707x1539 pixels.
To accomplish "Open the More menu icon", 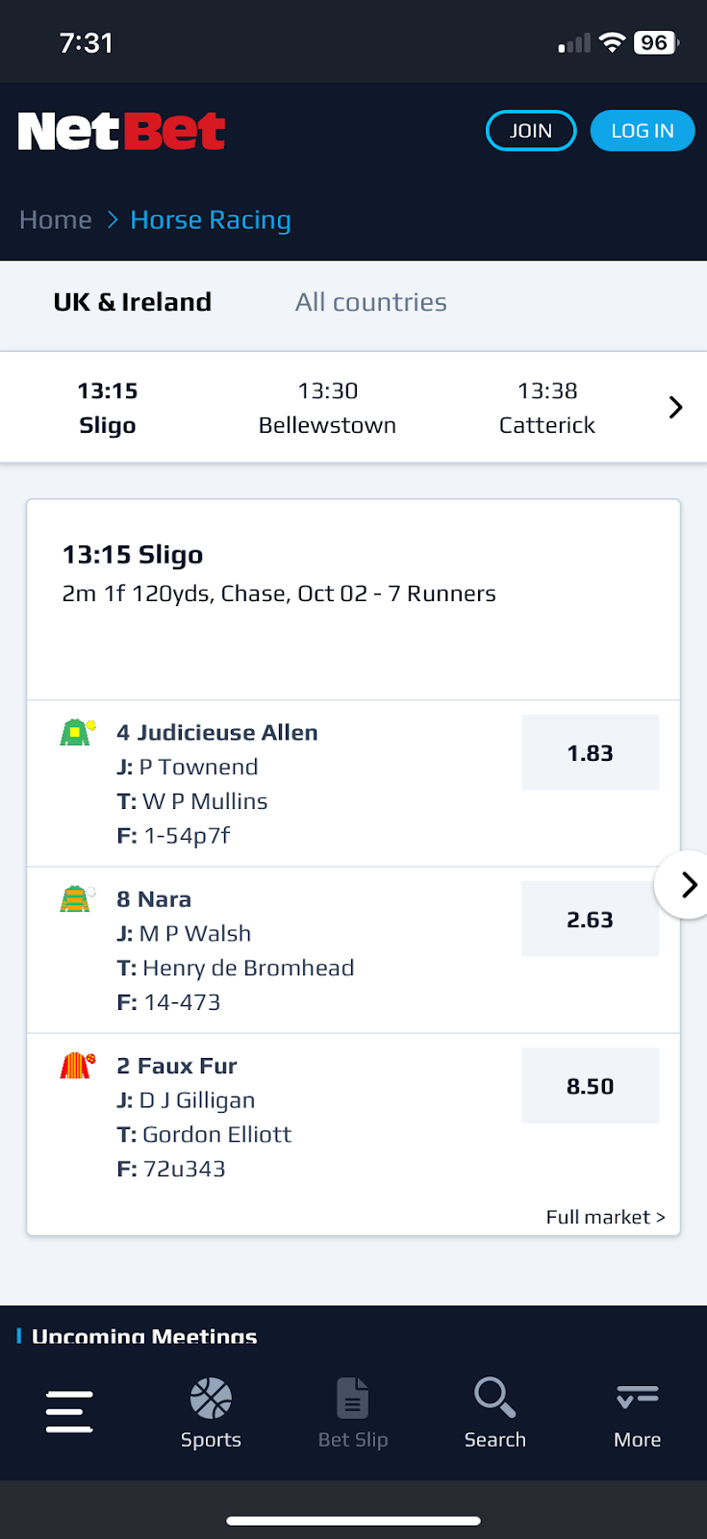I will (636, 1411).
